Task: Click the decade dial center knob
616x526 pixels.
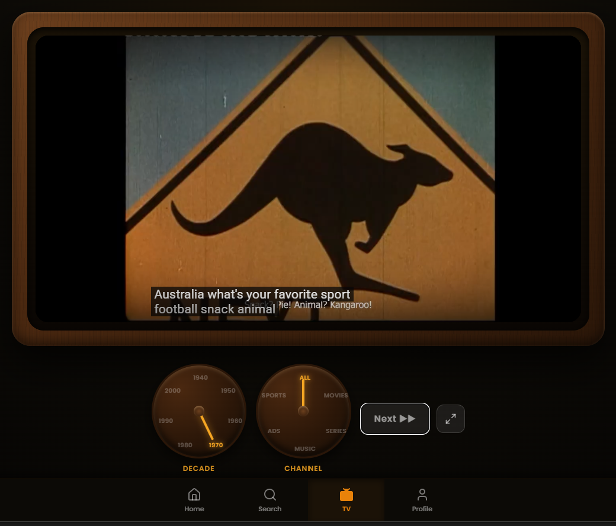Action: point(199,411)
